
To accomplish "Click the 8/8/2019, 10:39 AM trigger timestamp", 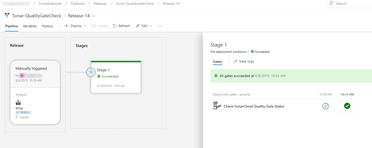I will click(x=29, y=80).
